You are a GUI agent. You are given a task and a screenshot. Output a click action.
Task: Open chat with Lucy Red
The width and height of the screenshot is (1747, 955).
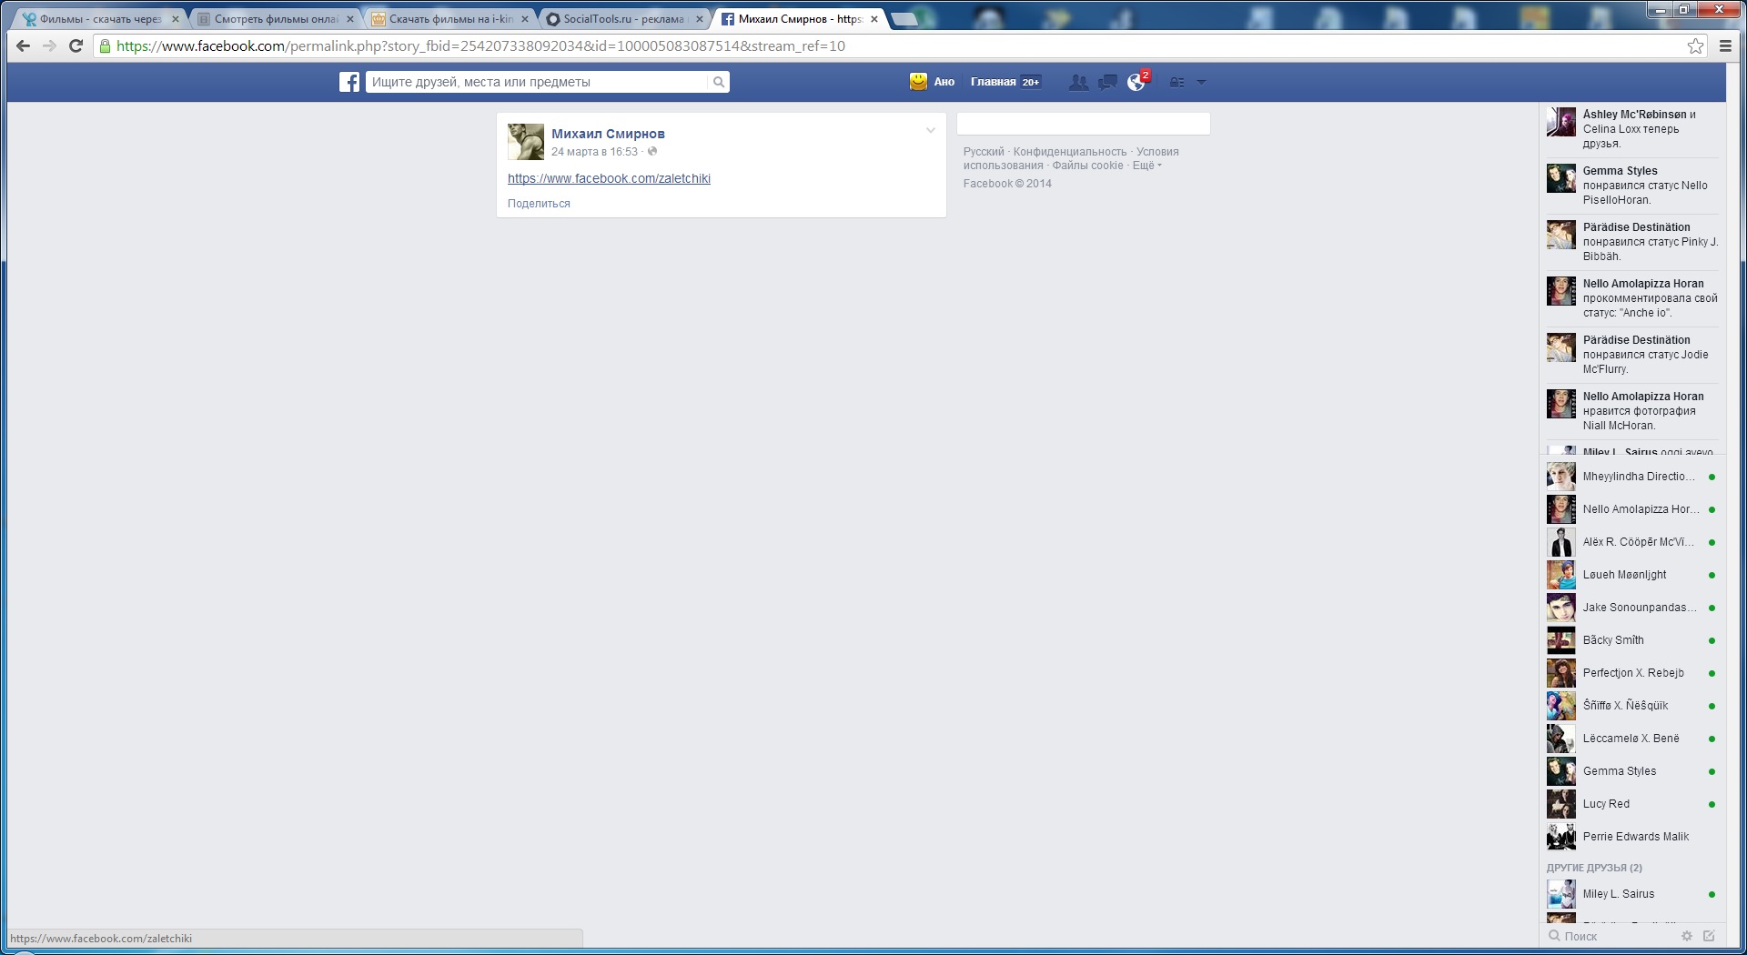point(1632,804)
